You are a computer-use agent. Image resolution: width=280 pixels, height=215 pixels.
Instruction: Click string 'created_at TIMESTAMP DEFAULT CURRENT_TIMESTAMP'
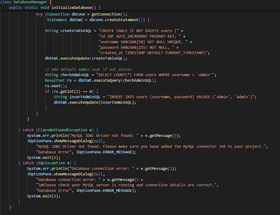tap(153, 53)
